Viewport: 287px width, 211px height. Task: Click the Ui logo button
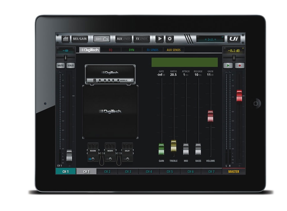point(234,39)
